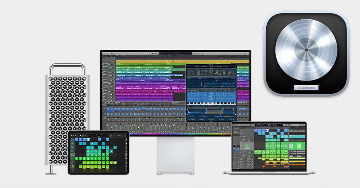Click the Record button on the MacBook Pro
The height and width of the screenshot is (188, 360).
[x=253, y=125]
